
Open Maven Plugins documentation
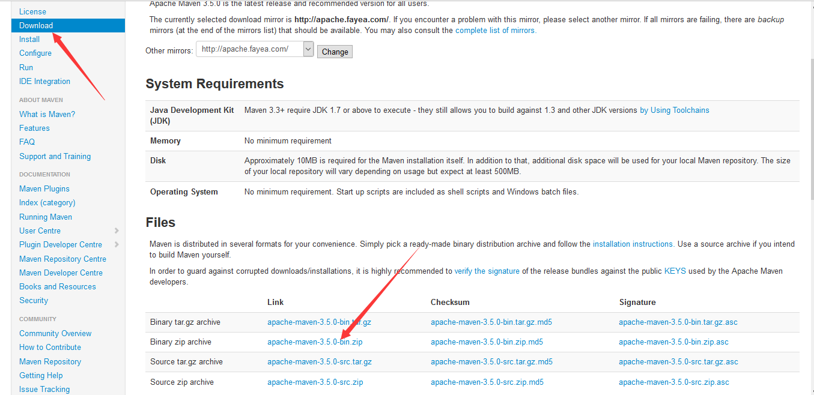[x=44, y=188]
